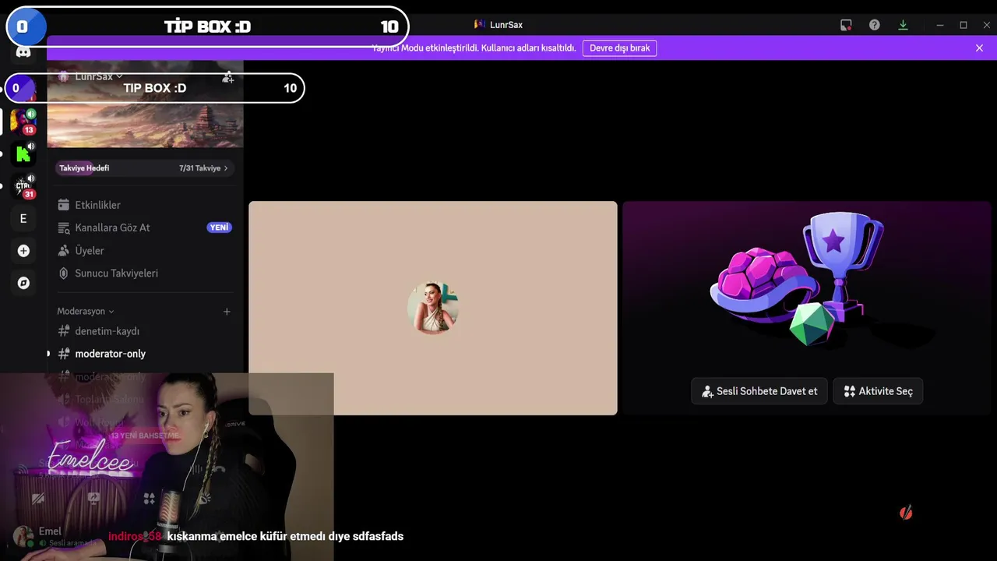Open the inbox icon in title bar
The width and height of the screenshot is (997, 561).
846,25
